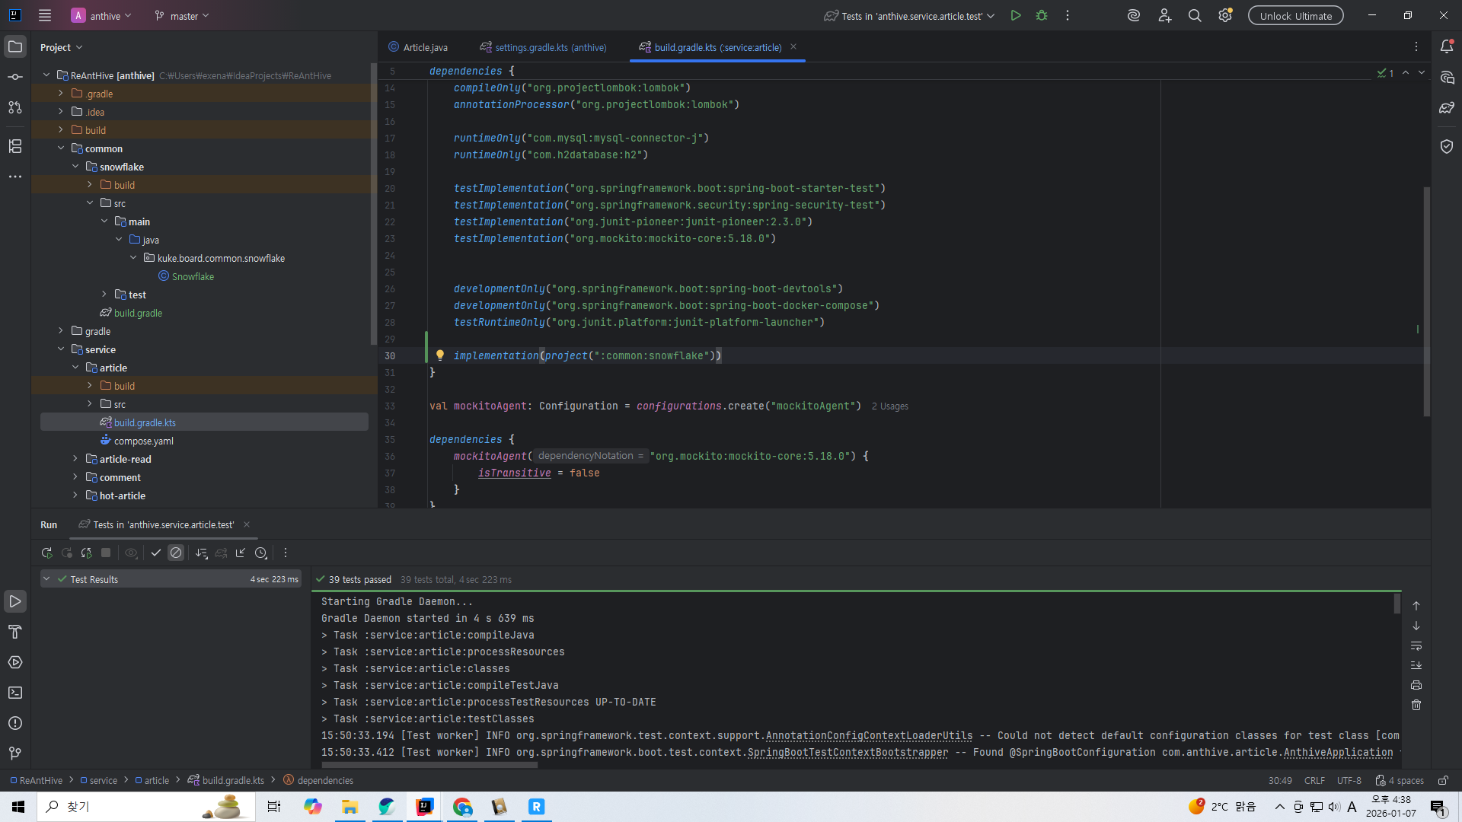Rerun tests with the Rerun icon
1462x822 pixels.
coord(46,553)
